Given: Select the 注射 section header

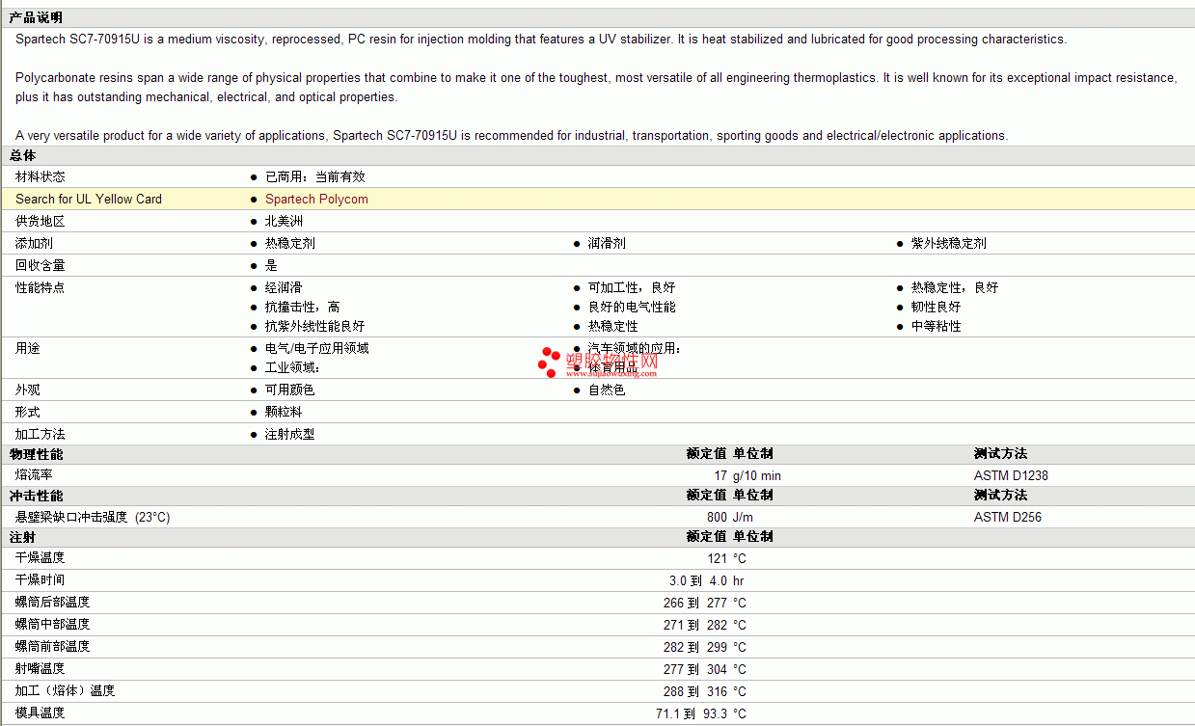Looking at the screenshot, I should coord(23,536).
